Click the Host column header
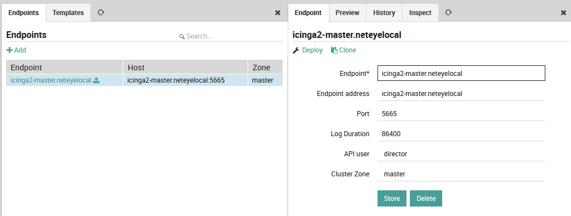Viewport: 571px width, 216px height. [186, 68]
